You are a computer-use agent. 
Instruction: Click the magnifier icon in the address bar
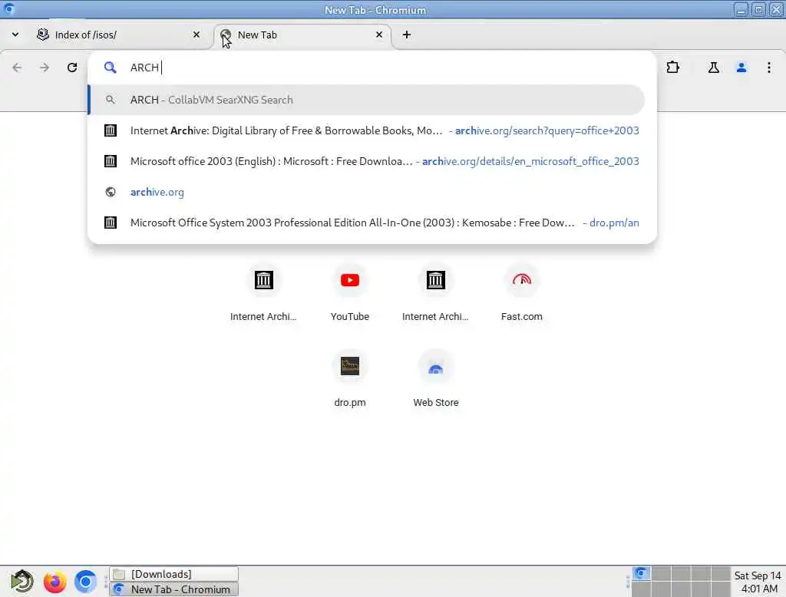tap(111, 68)
